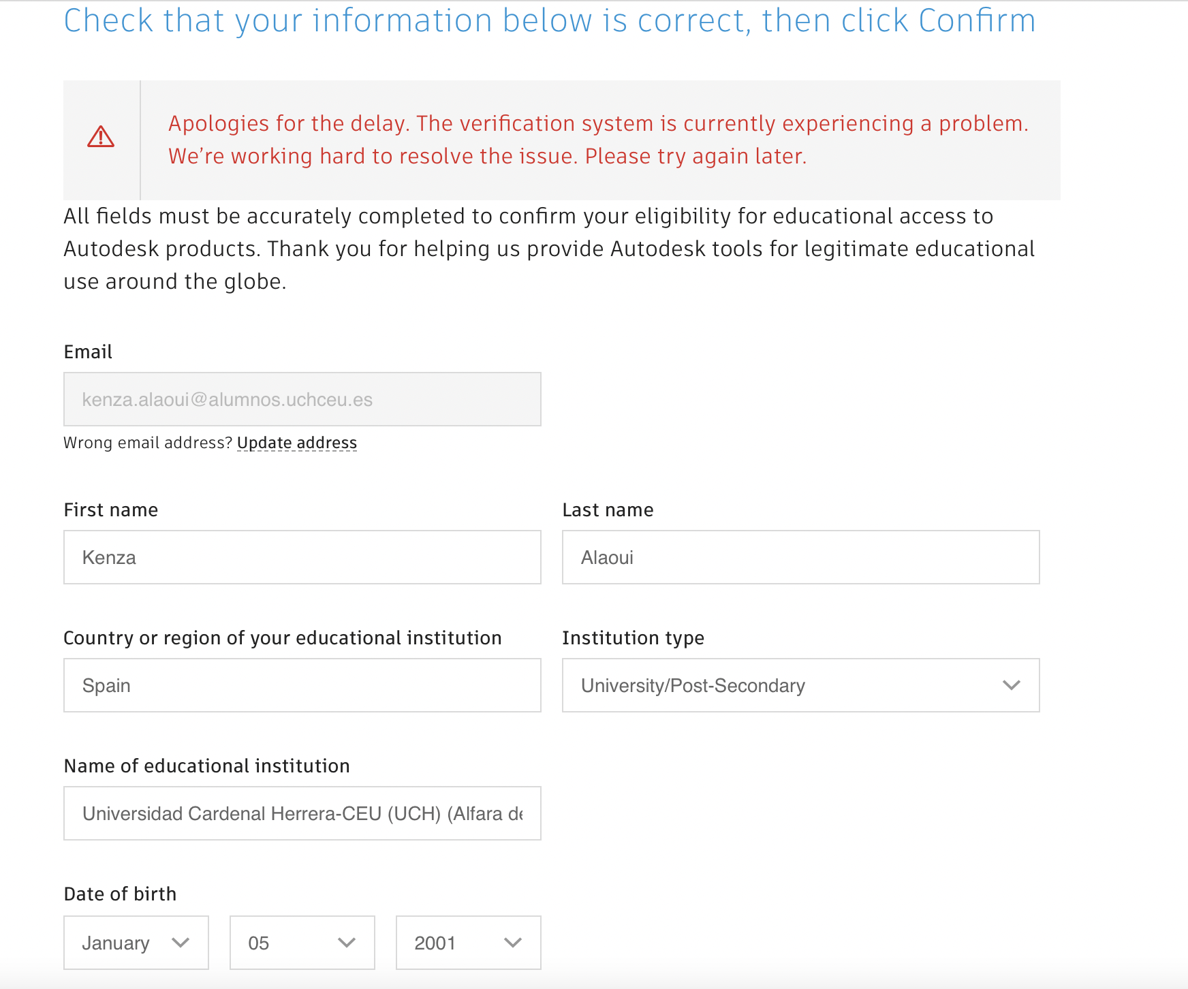Click the Wrong email address text
The image size is (1188, 989).
(147, 442)
